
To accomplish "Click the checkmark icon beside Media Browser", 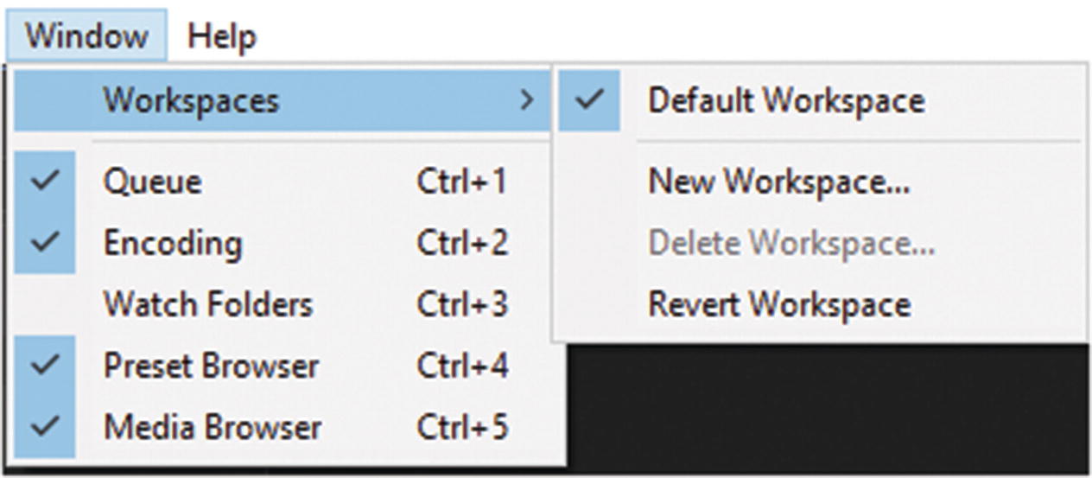I will 45,427.
